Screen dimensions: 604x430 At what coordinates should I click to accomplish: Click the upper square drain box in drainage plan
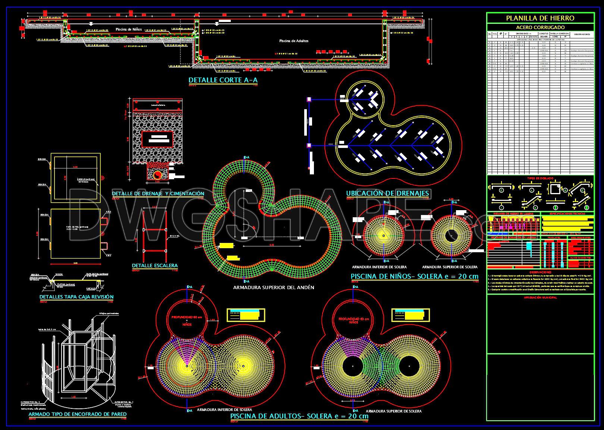pyautogui.click(x=309, y=99)
